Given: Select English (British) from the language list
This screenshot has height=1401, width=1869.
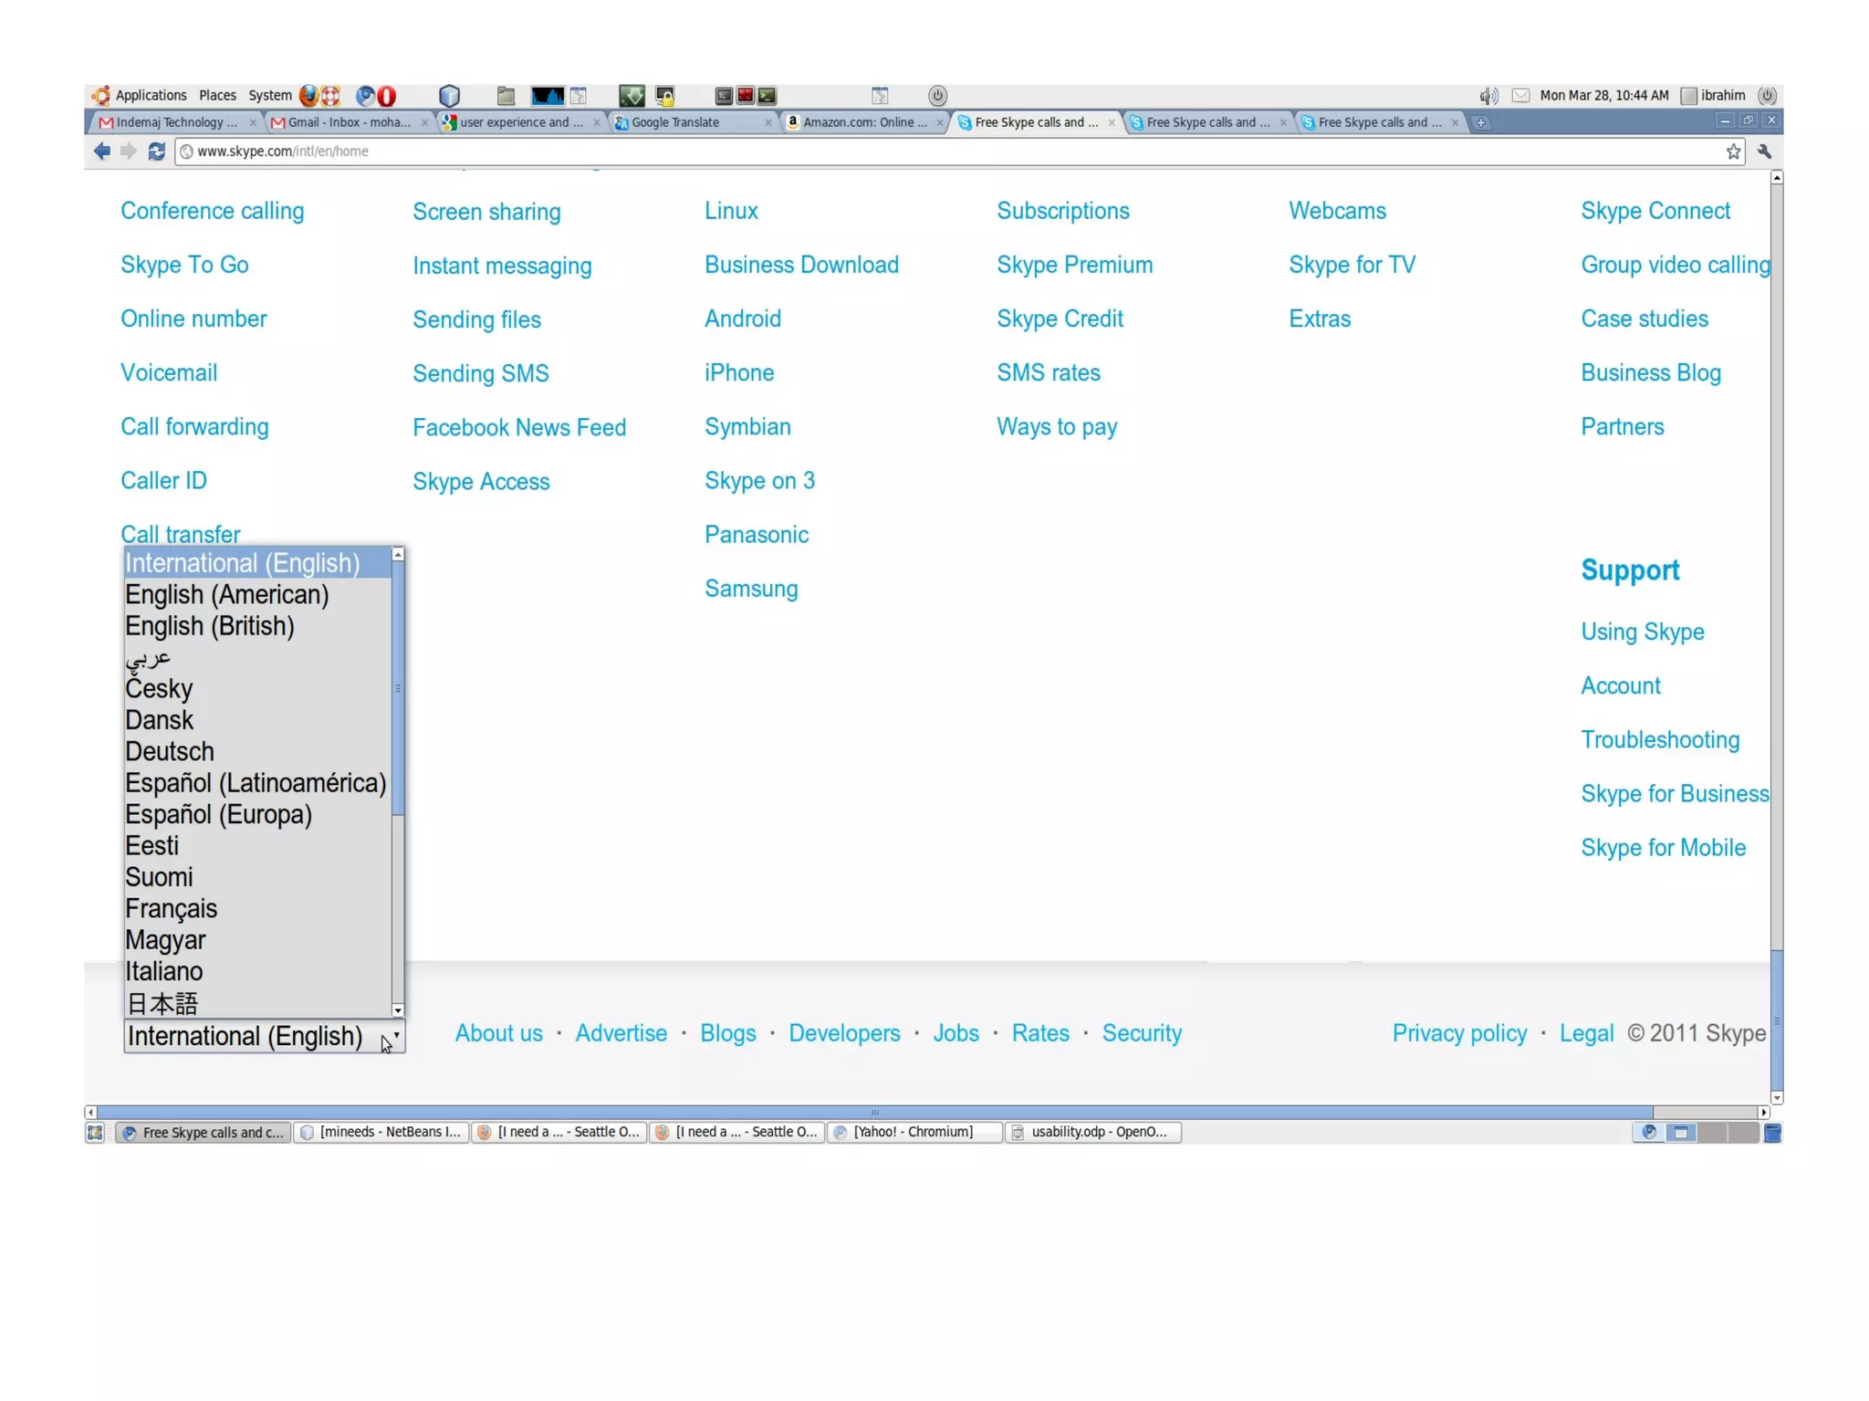Looking at the screenshot, I should (x=257, y=626).
